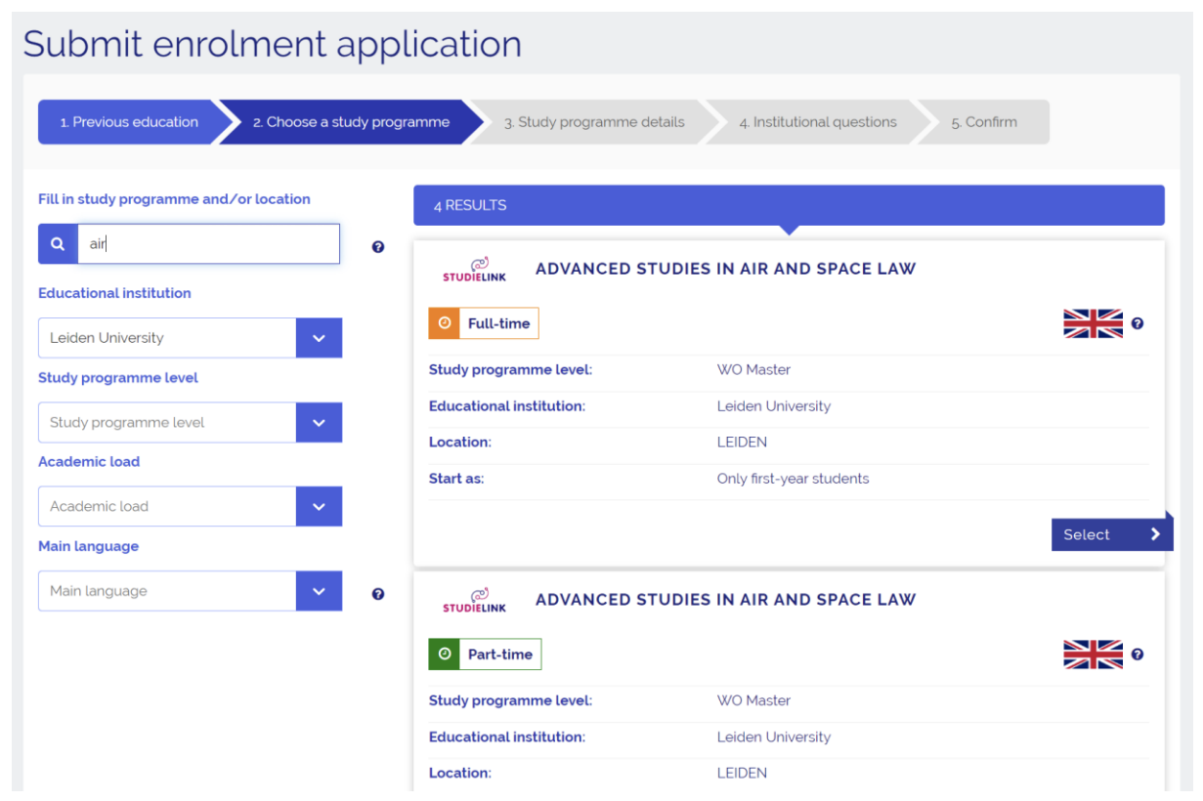Expand the Main language dropdown
Image resolution: width=1203 pixels, height=801 pixels.
point(319,591)
